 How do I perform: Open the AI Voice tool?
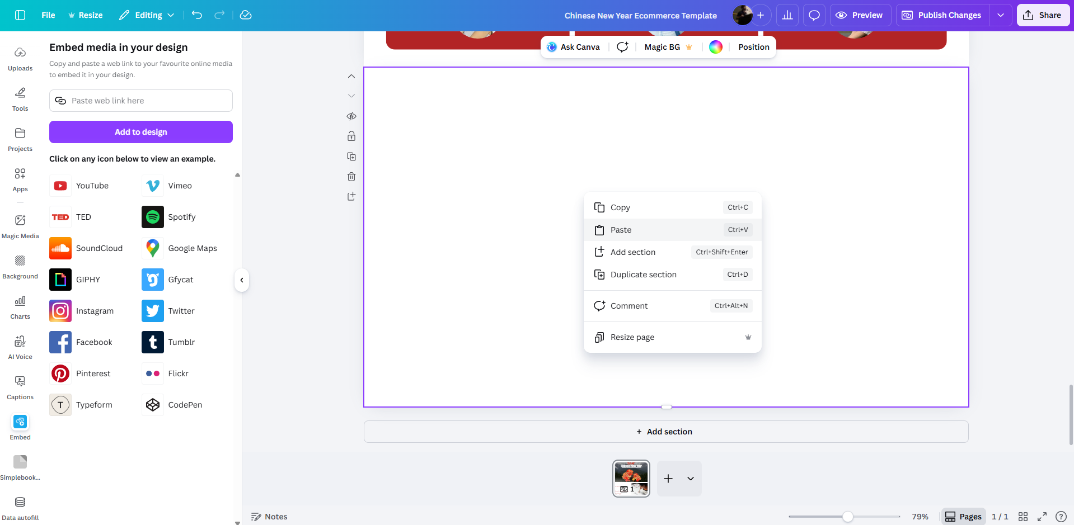click(20, 347)
